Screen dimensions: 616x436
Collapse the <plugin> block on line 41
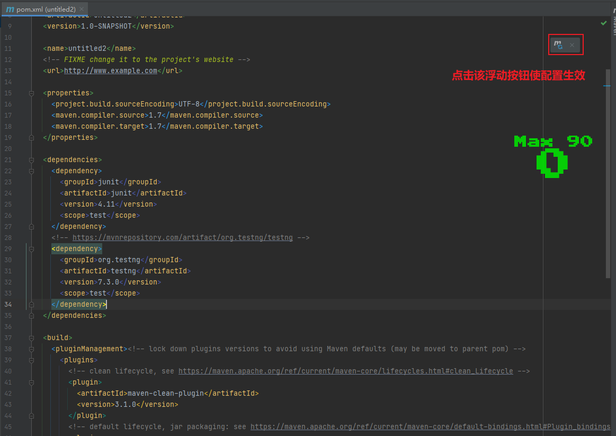[31, 382]
